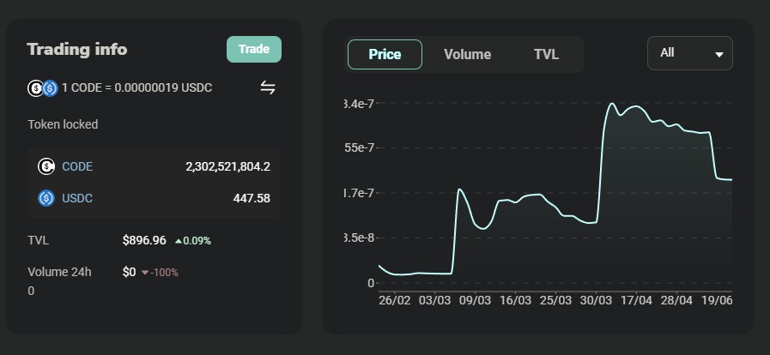This screenshot has width=770, height=355.
Task: Open the USDC token link
Action: pos(77,198)
